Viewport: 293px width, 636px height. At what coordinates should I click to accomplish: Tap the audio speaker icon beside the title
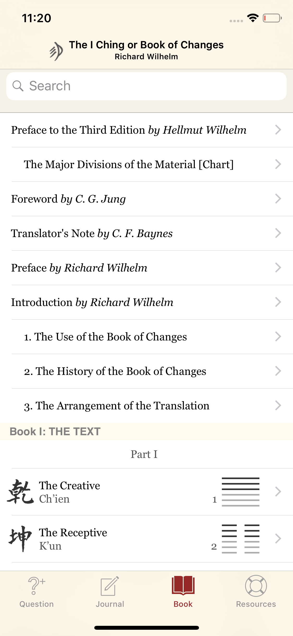click(56, 51)
